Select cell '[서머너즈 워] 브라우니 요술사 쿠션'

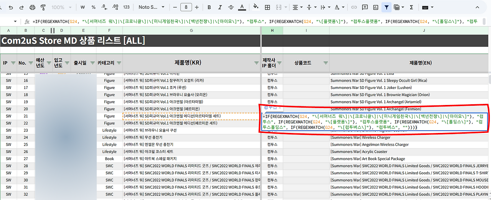[x=191, y=130]
